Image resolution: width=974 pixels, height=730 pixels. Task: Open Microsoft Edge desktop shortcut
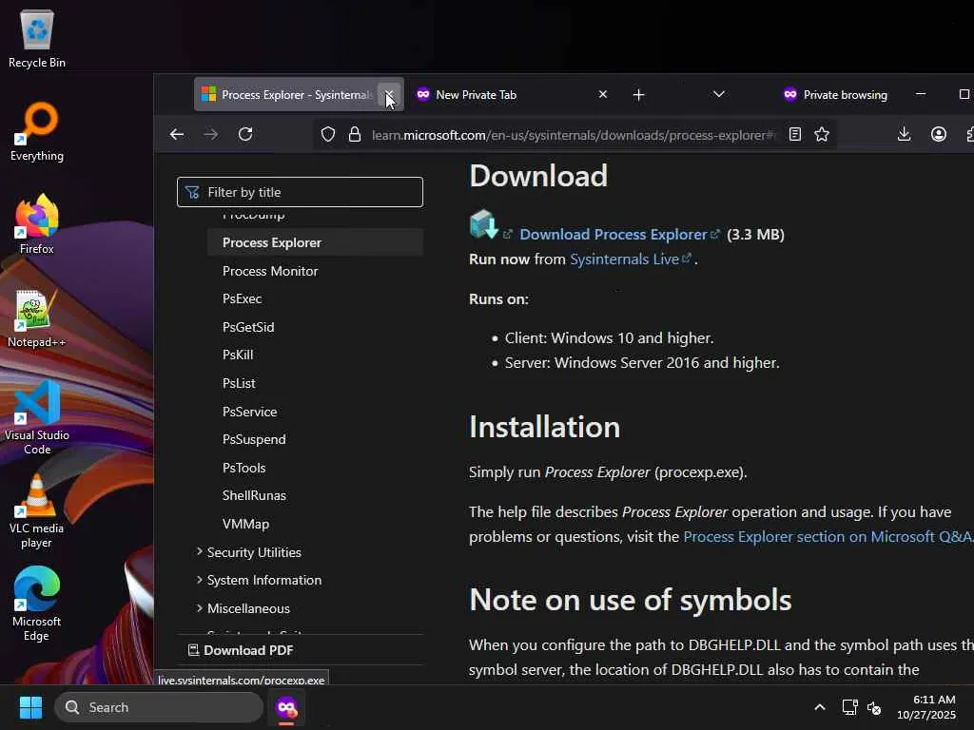coord(37,604)
